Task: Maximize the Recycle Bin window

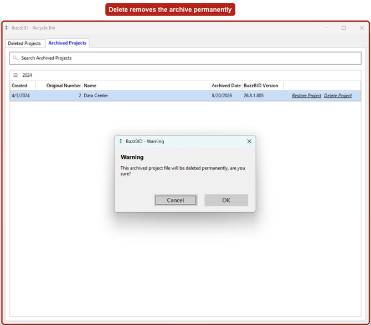Action: pos(343,28)
